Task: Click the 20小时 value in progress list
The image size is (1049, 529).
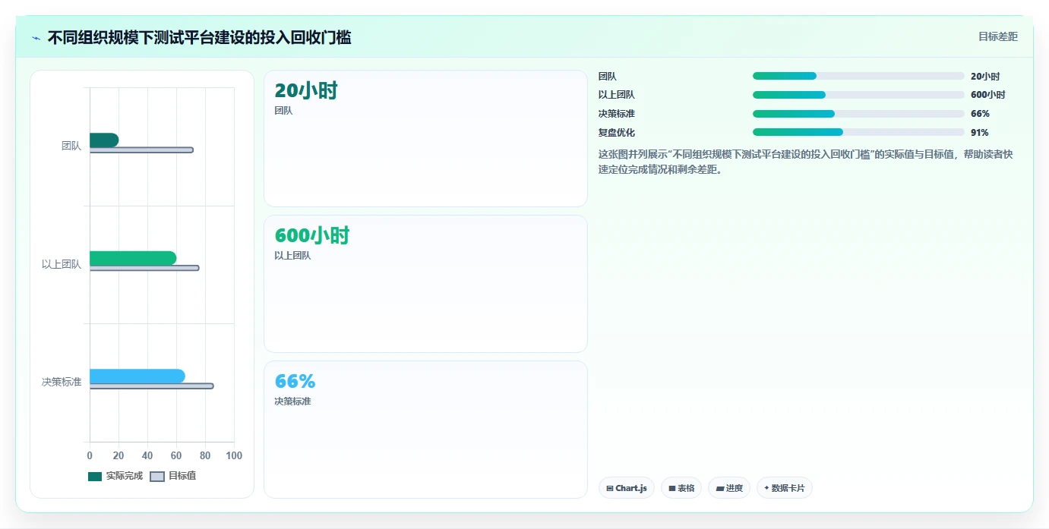Action: pyautogui.click(x=985, y=76)
